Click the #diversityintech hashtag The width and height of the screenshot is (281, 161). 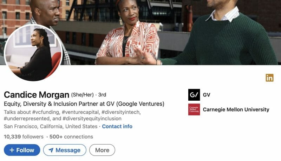(121, 112)
